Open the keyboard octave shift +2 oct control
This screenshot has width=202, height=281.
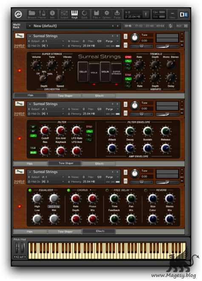click(20, 257)
